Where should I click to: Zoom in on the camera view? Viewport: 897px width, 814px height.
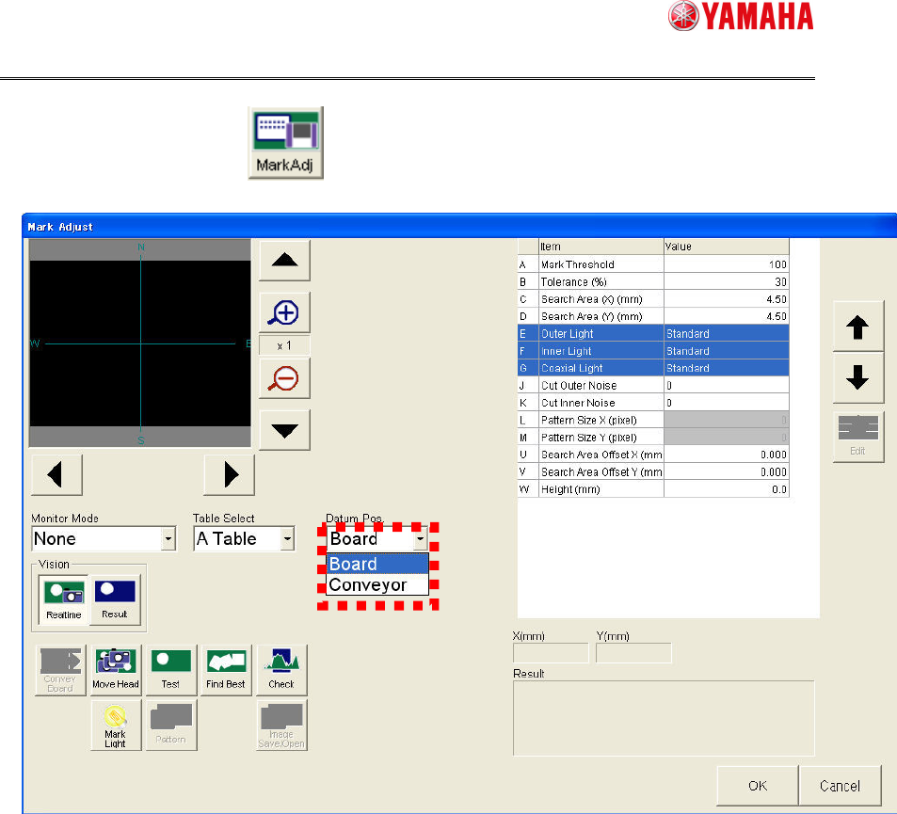(283, 313)
